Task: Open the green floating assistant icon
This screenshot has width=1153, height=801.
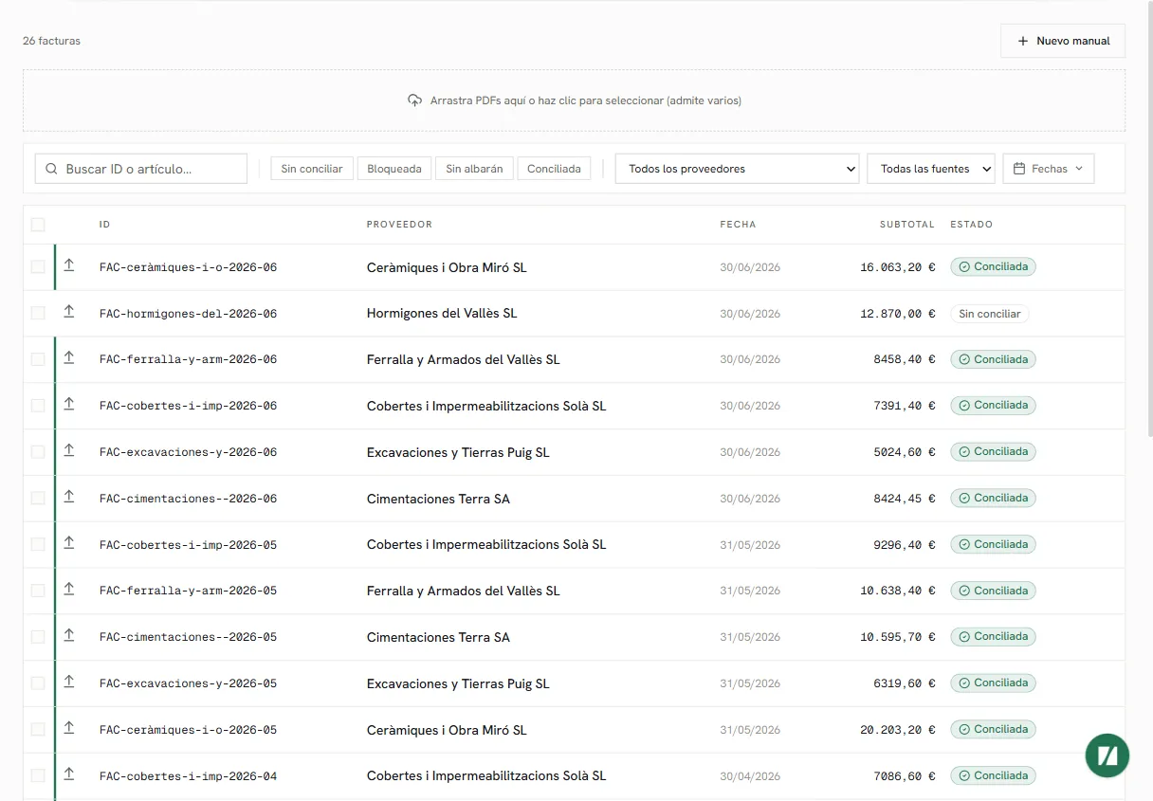Action: (x=1107, y=755)
